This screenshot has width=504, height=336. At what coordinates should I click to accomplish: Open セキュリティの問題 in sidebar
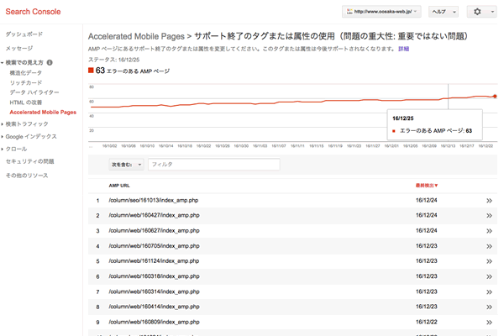pyautogui.click(x=30, y=161)
